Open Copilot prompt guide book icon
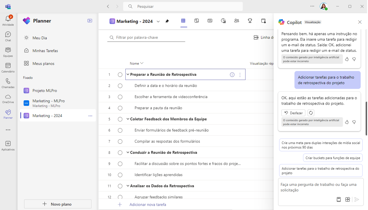Screen dimensions: 368x210 tap(339, 200)
